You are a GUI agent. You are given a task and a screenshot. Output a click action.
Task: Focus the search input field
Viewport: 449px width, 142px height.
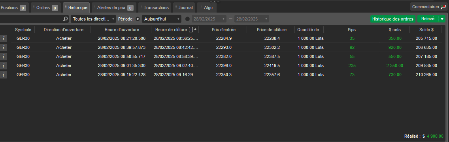[x=32, y=19]
